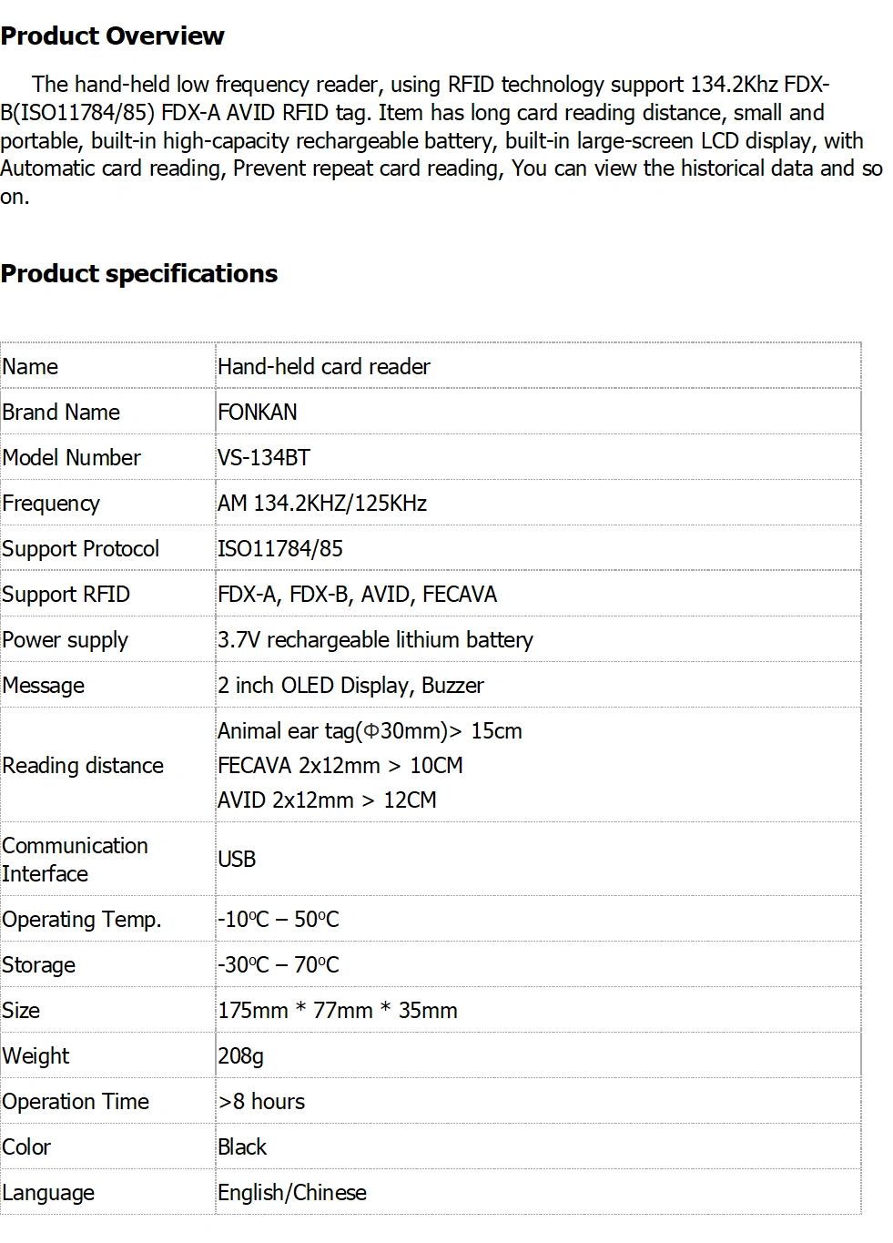Select the 208g weight value
This screenshot has width=893, height=1243.
(x=240, y=1056)
